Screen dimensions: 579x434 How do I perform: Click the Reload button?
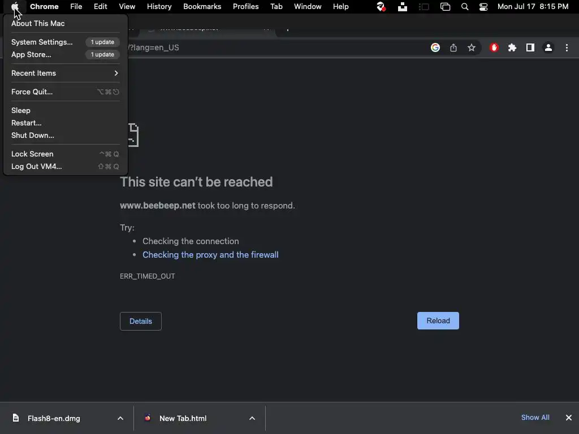pos(438,321)
